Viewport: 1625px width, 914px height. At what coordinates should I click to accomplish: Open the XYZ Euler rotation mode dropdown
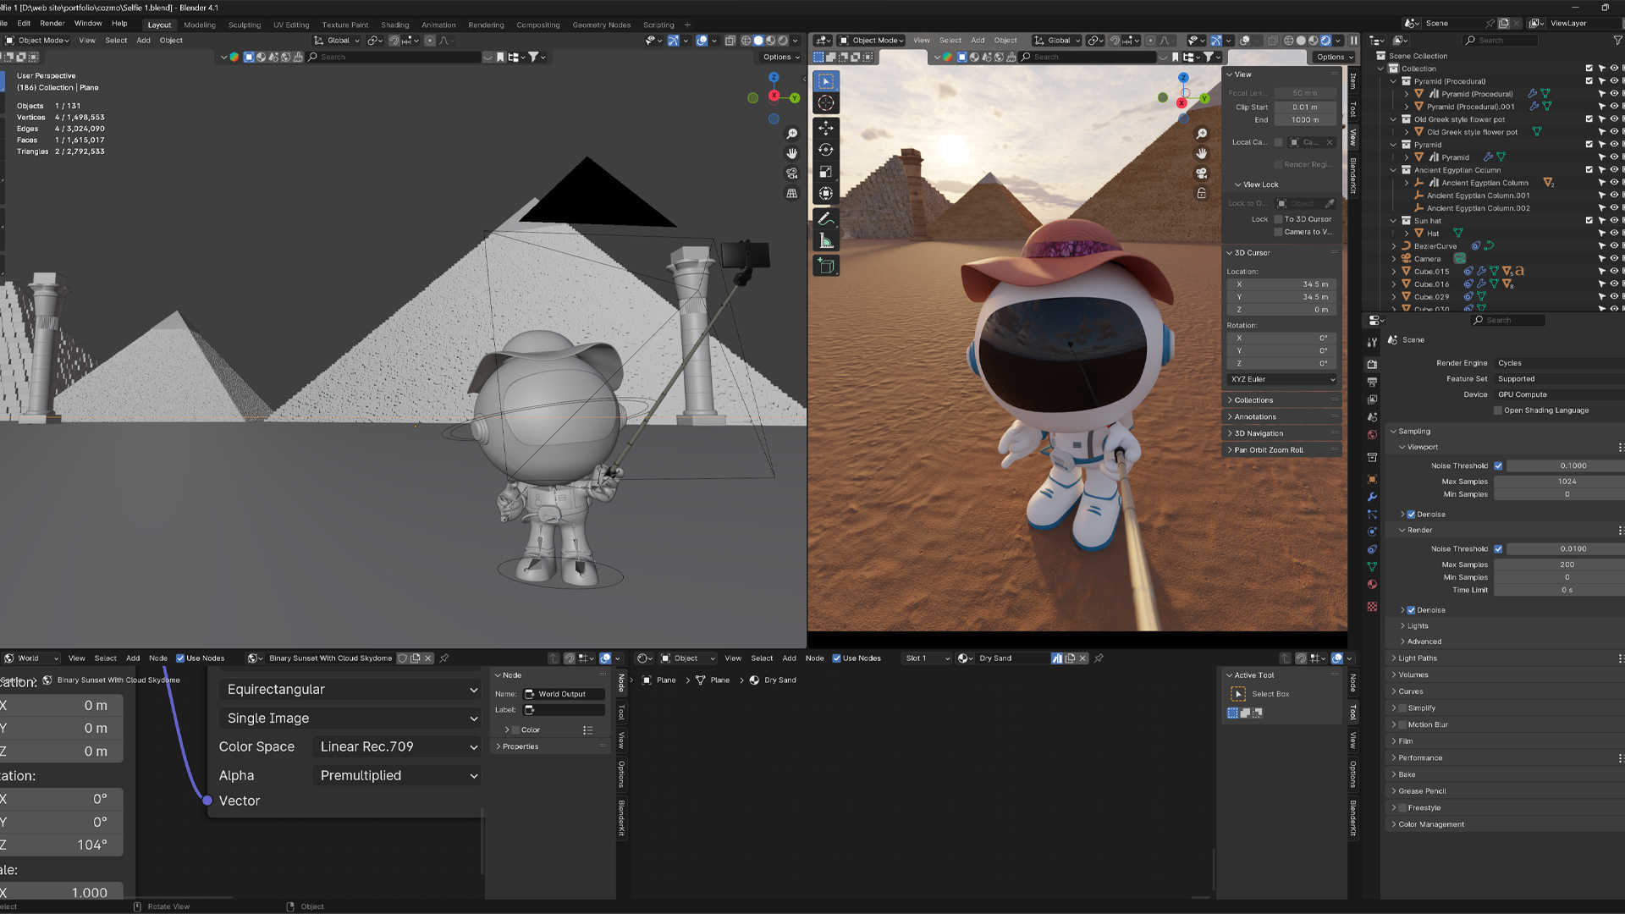1282,379
